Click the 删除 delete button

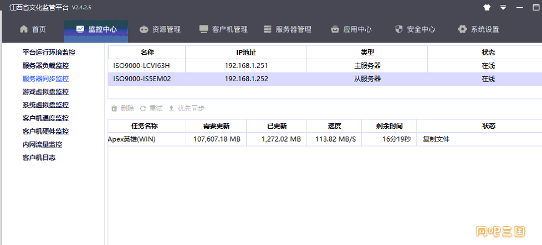(122, 108)
